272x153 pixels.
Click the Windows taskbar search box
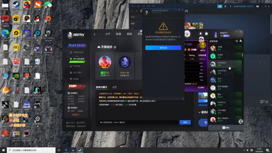(x=31, y=150)
